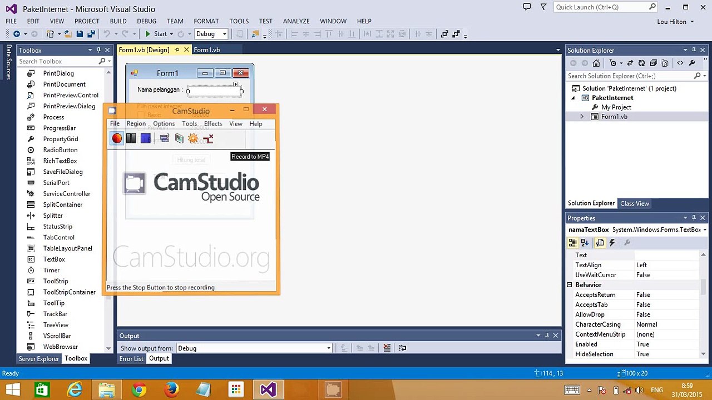Switch to Server Explorer tab
712x400 pixels.
(39, 358)
